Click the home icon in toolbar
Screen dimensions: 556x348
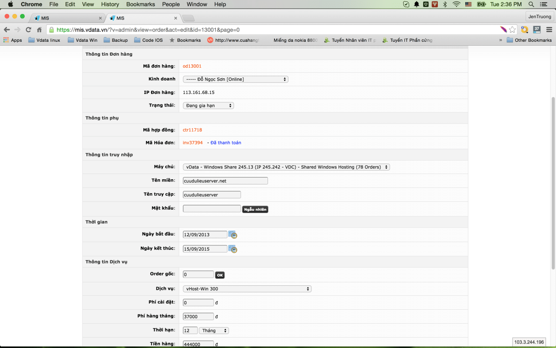click(39, 30)
